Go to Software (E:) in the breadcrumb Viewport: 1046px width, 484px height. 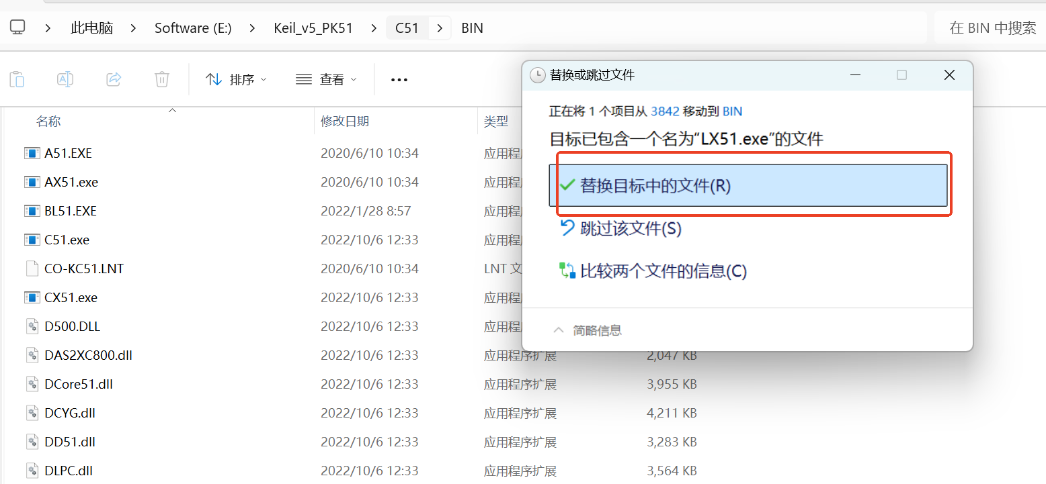coord(193,28)
